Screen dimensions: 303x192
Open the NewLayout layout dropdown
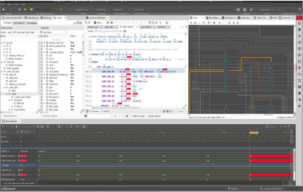click(267, 9)
